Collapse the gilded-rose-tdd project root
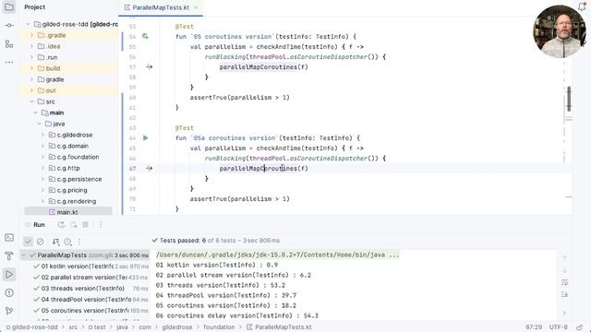This screenshot has width=591, height=332. point(28,24)
